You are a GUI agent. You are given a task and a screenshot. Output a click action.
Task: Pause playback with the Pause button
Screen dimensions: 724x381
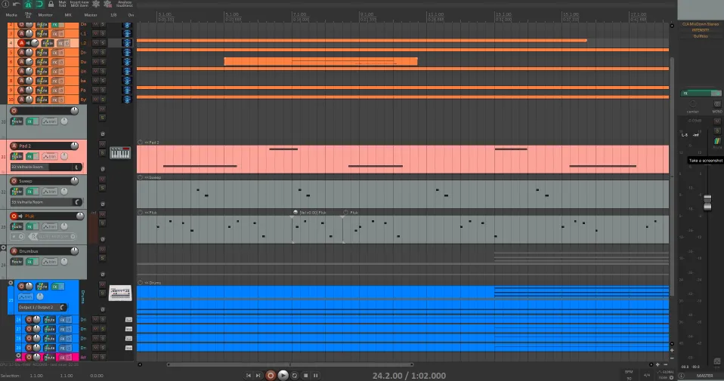(x=316, y=376)
